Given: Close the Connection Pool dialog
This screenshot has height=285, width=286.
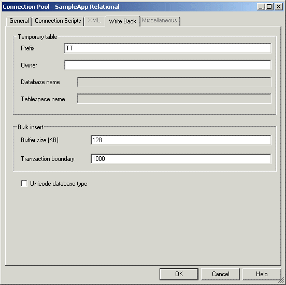Looking at the screenshot, I should [x=279, y=7].
